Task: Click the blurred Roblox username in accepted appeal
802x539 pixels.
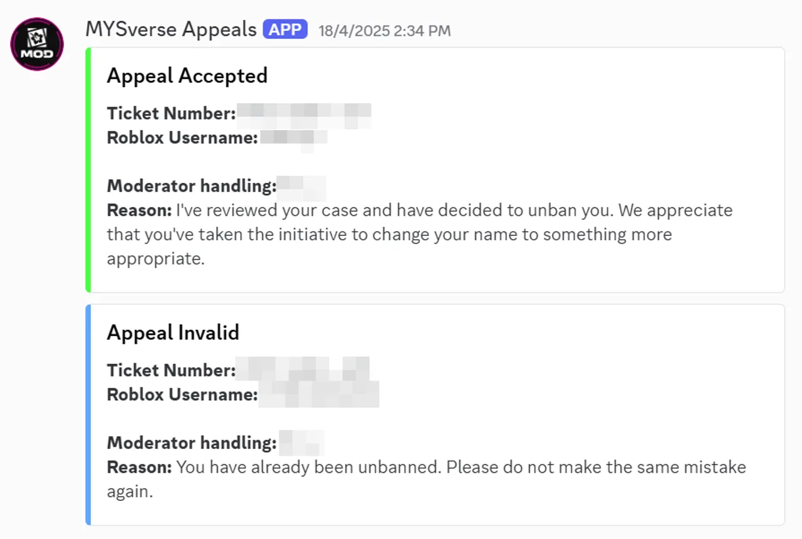Action: point(294,138)
